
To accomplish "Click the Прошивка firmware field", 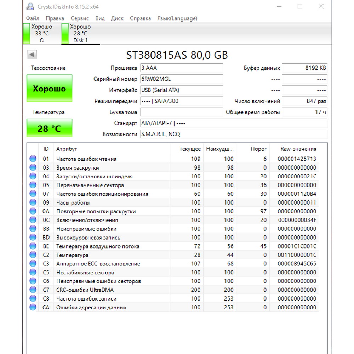I will click(182, 68).
